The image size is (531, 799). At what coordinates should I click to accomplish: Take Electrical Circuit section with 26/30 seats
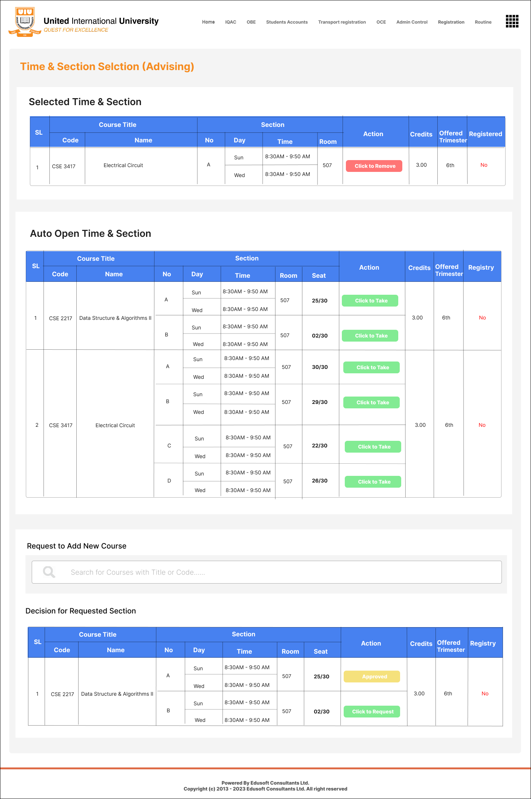373,482
